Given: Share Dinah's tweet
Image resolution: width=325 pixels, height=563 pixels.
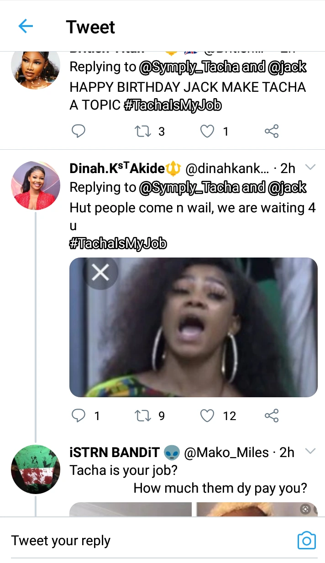Looking at the screenshot, I should coord(272,416).
